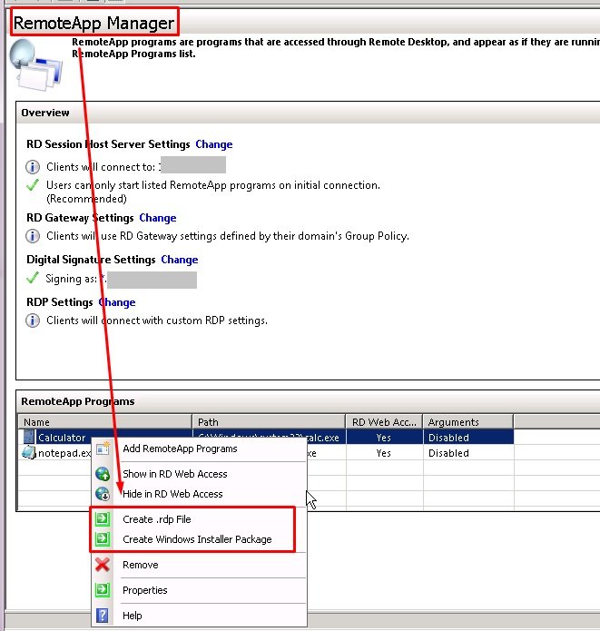Open Properties from the context menu

tap(145, 590)
